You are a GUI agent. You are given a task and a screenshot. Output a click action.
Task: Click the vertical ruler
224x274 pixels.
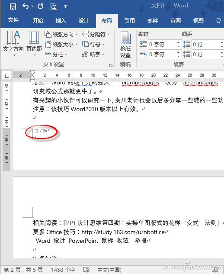click(6, 126)
